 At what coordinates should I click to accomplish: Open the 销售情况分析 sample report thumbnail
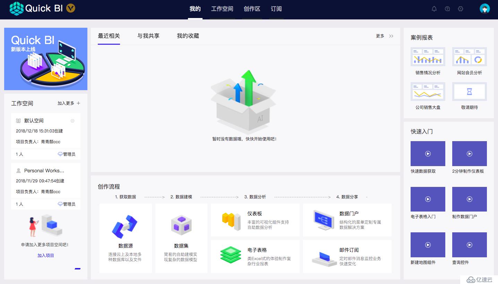(x=428, y=57)
